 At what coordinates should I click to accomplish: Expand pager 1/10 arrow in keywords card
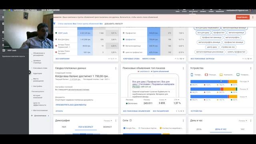click(x=183, y=59)
